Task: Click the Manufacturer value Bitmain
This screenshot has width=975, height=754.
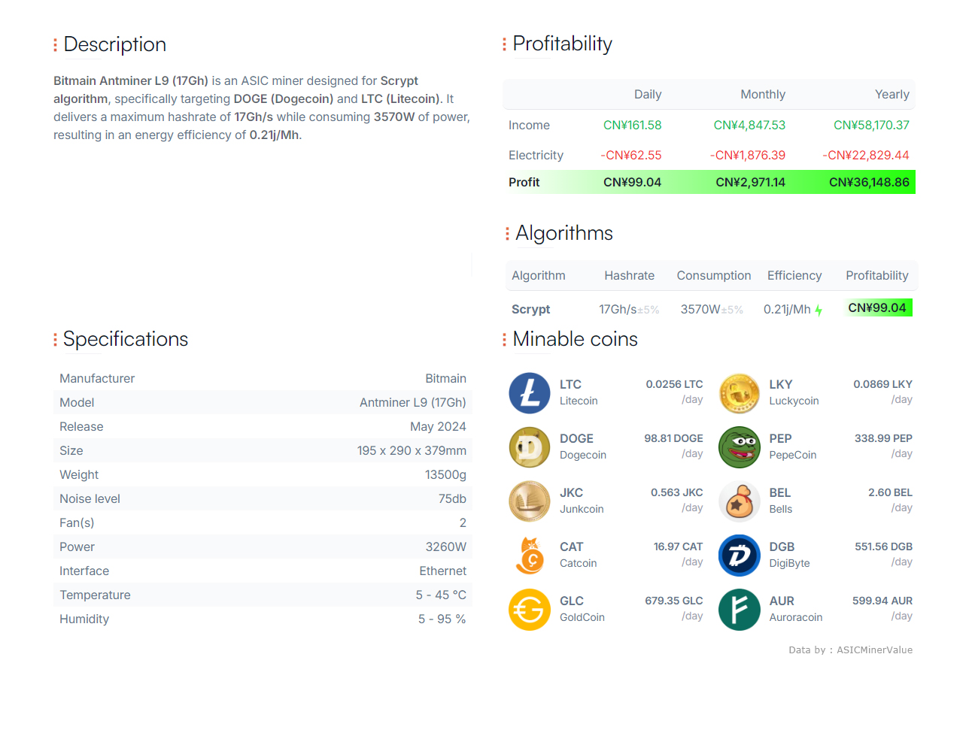Action: (445, 378)
